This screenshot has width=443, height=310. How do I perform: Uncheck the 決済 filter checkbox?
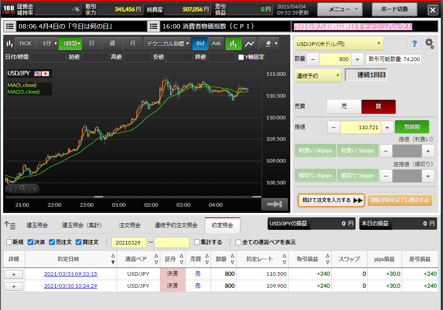click(31, 242)
